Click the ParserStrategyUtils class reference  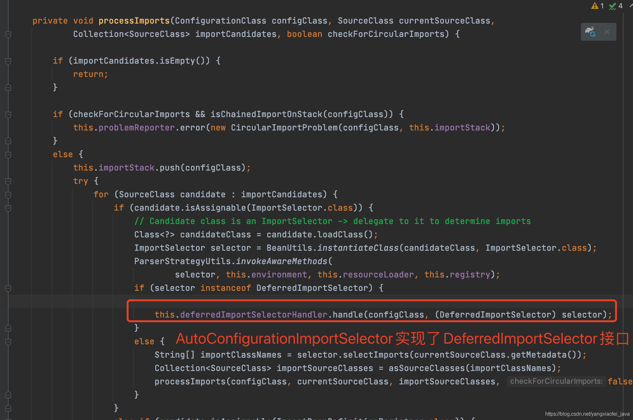tap(183, 262)
